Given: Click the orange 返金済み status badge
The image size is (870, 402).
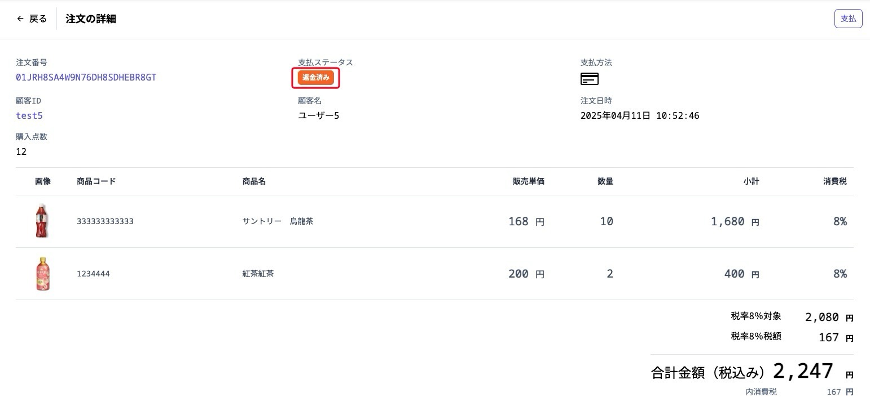Looking at the screenshot, I should [316, 78].
